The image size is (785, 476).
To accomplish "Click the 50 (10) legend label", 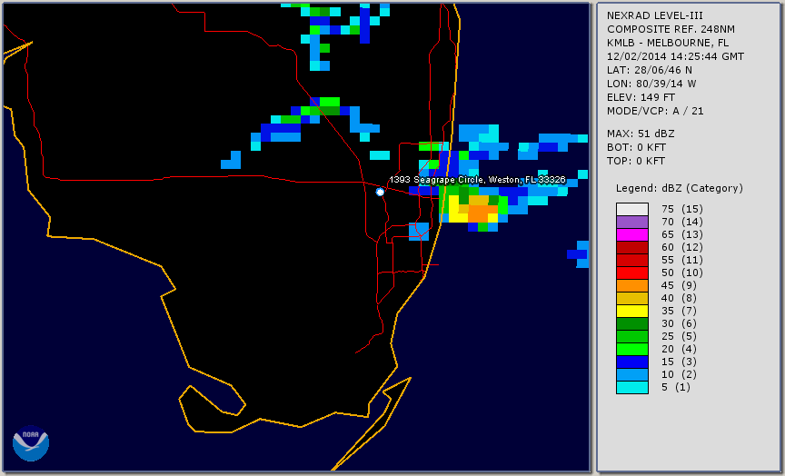I will pyautogui.click(x=681, y=273).
